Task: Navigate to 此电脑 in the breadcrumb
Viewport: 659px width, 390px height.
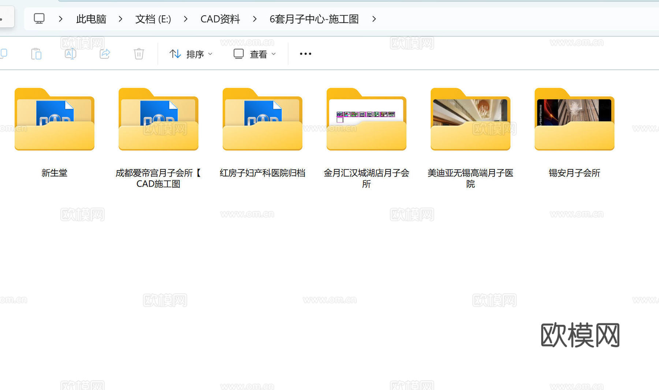Action: (x=91, y=19)
